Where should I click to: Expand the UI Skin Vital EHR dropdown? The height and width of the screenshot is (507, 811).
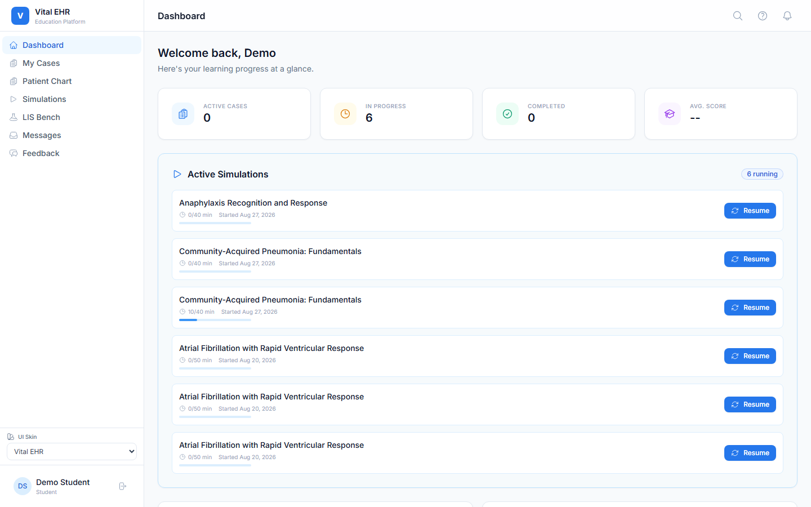[x=72, y=452]
